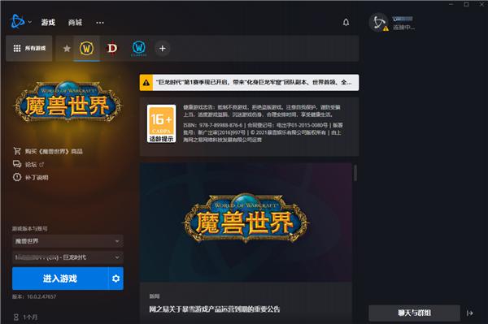The width and height of the screenshot is (488, 324).
Task: Add a game with the plus icon
Action: pyautogui.click(x=163, y=49)
